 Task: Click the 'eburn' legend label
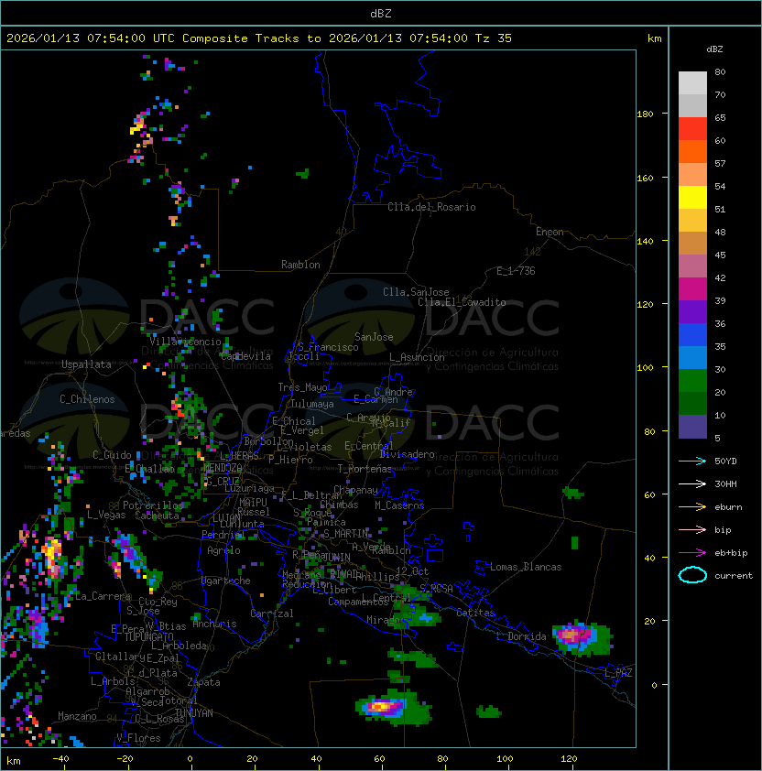[728, 507]
